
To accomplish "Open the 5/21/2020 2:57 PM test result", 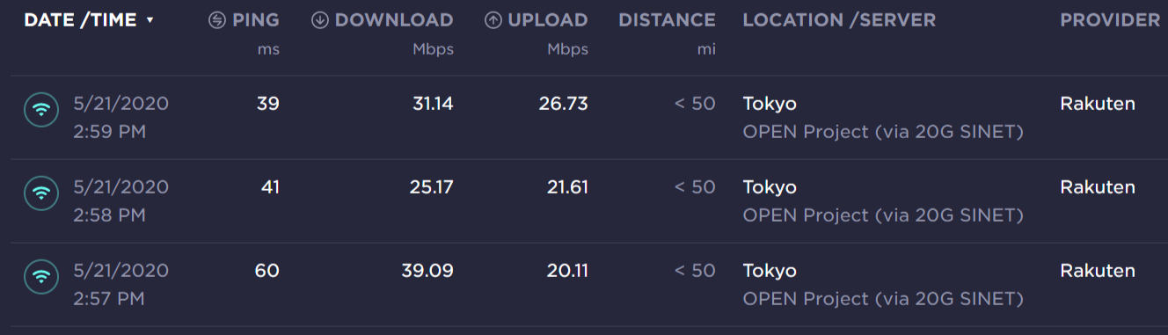I will click(584, 285).
